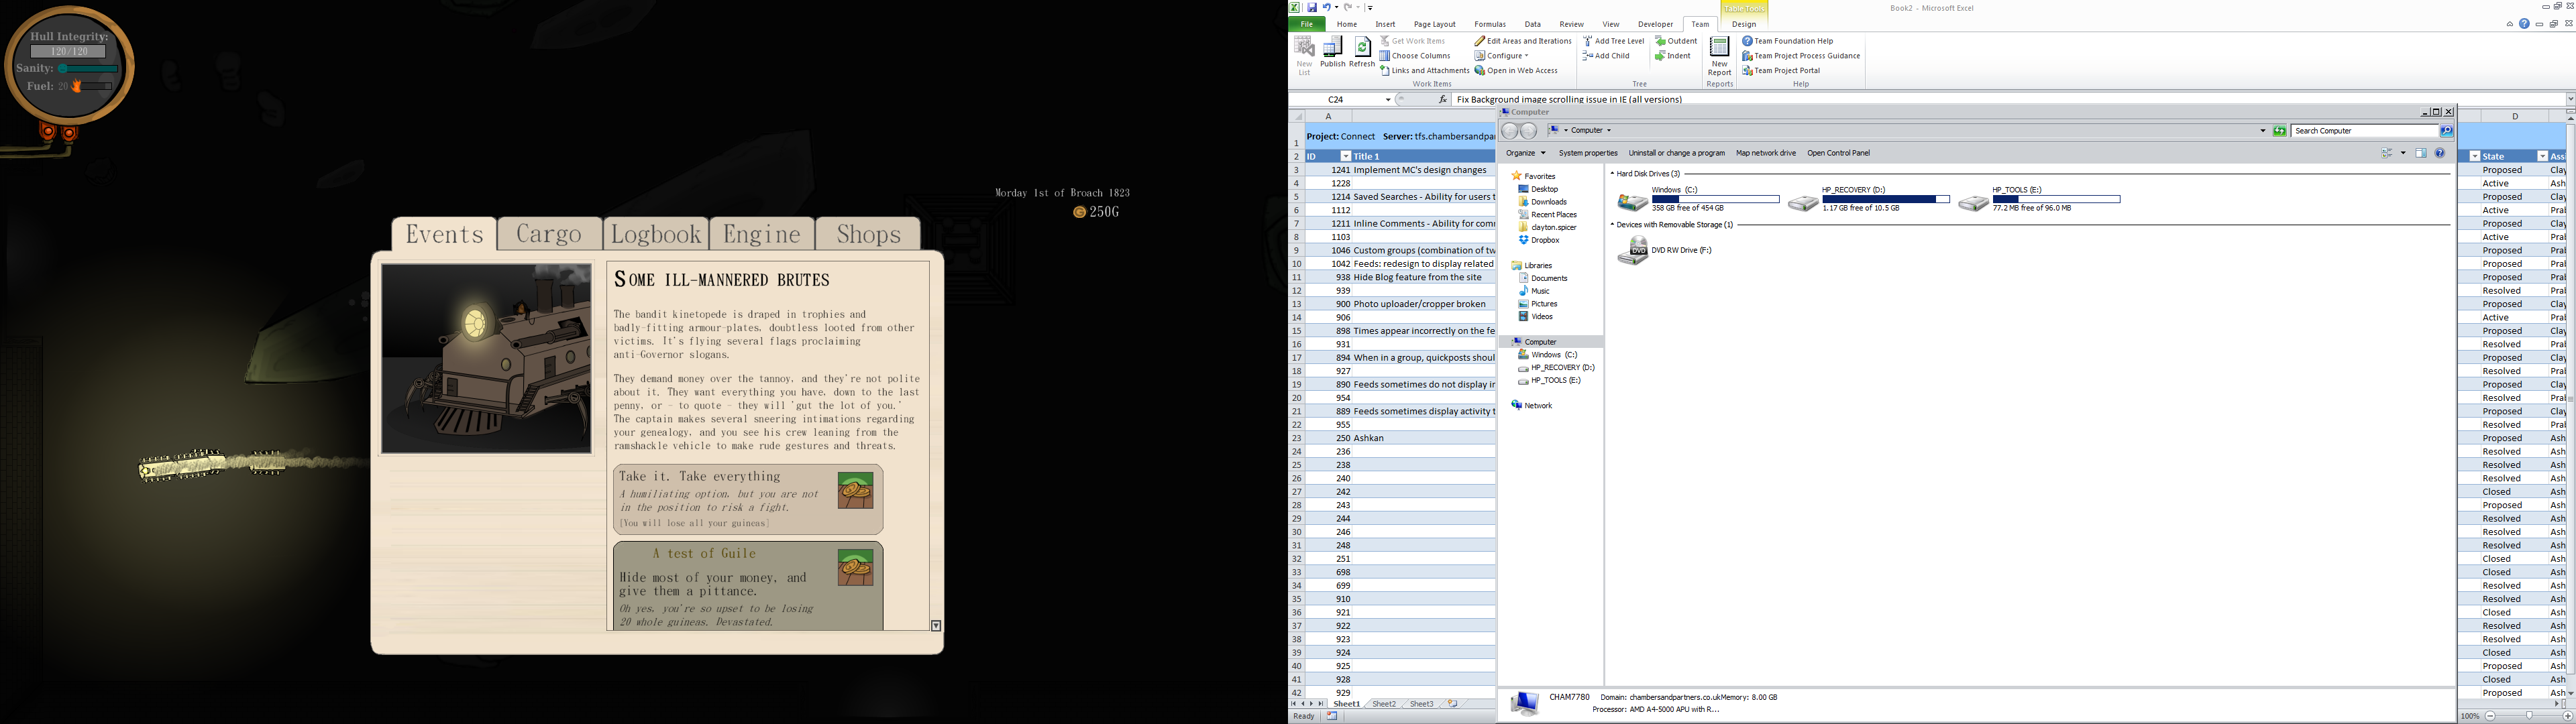Open the ID column filter dropdown
2576x724 pixels.
tap(1345, 156)
